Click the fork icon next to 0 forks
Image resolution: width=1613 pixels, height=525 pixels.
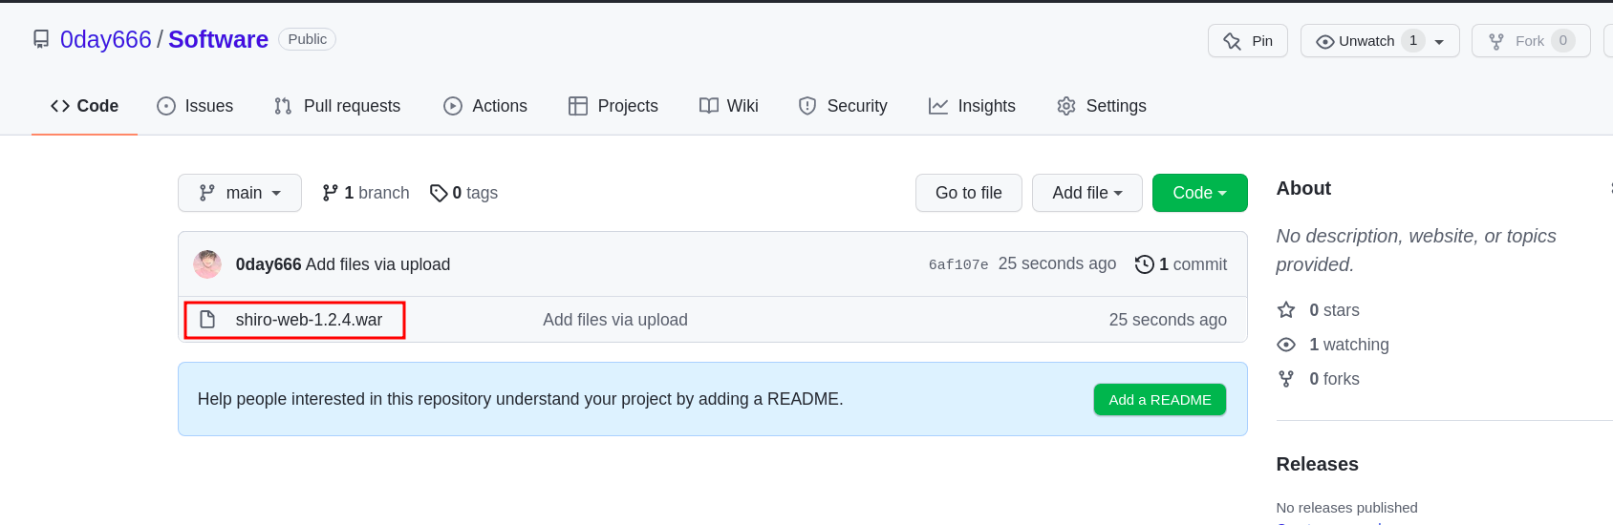click(x=1286, y=378)
